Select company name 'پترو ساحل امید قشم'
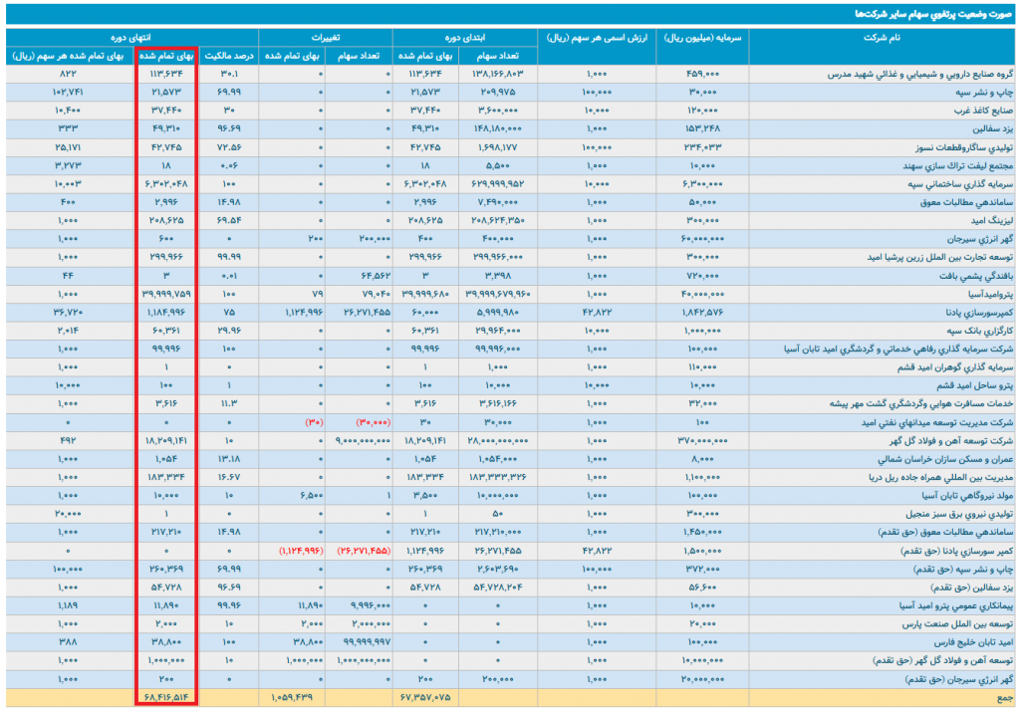This screenshot has height=711, width=1020. (x=975, y=385)
